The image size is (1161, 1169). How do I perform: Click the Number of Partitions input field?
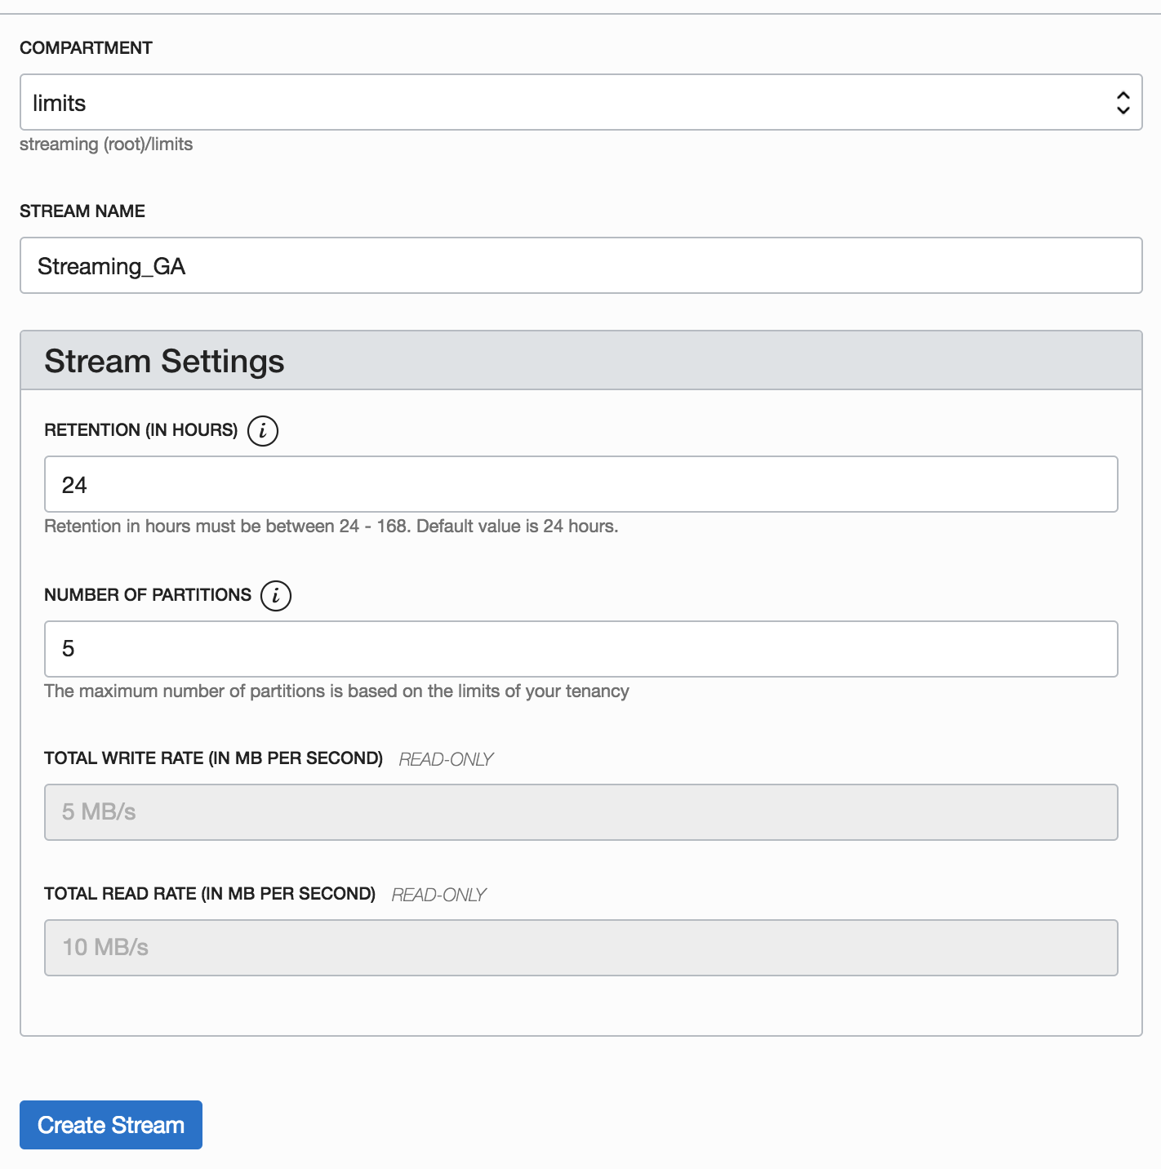point(580,649)
